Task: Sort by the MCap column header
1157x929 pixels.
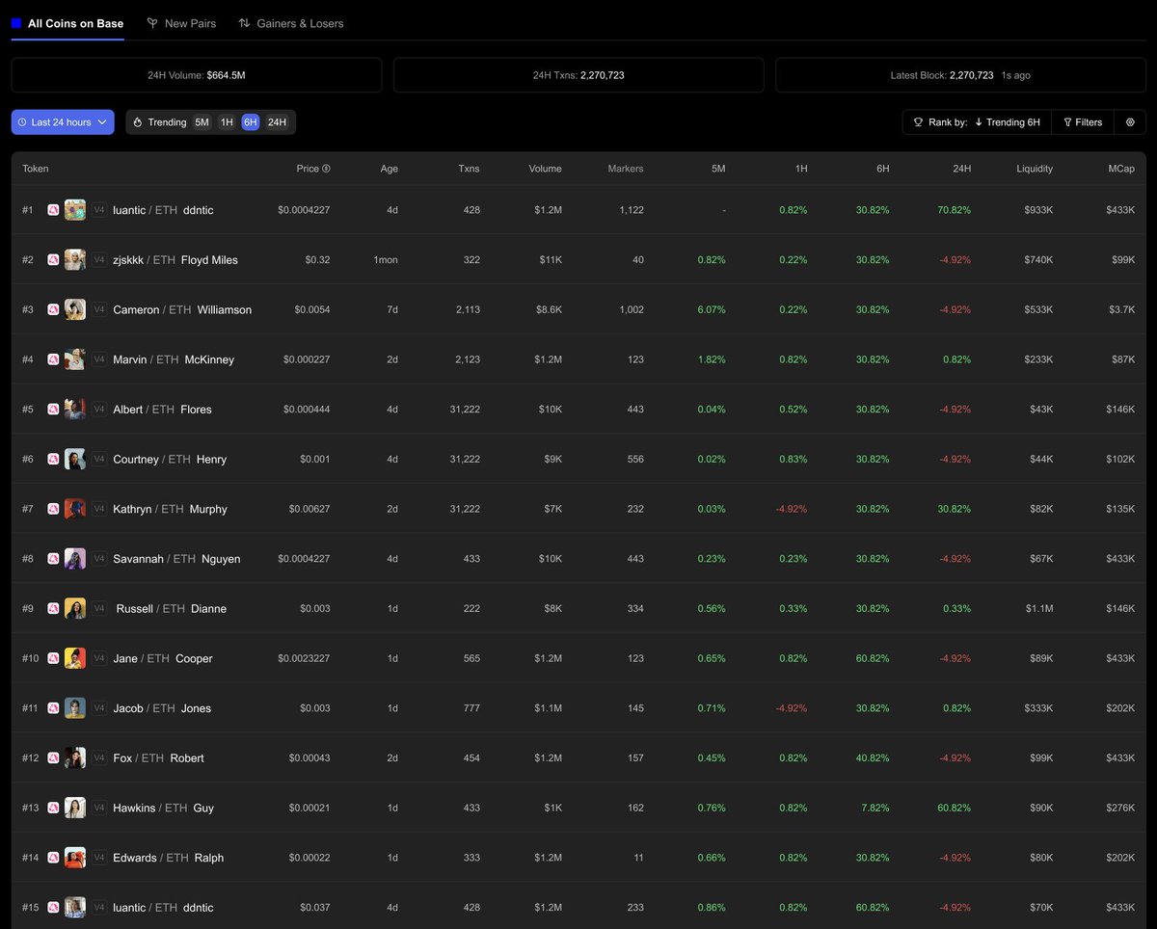Action: [x=1121, y=169]
